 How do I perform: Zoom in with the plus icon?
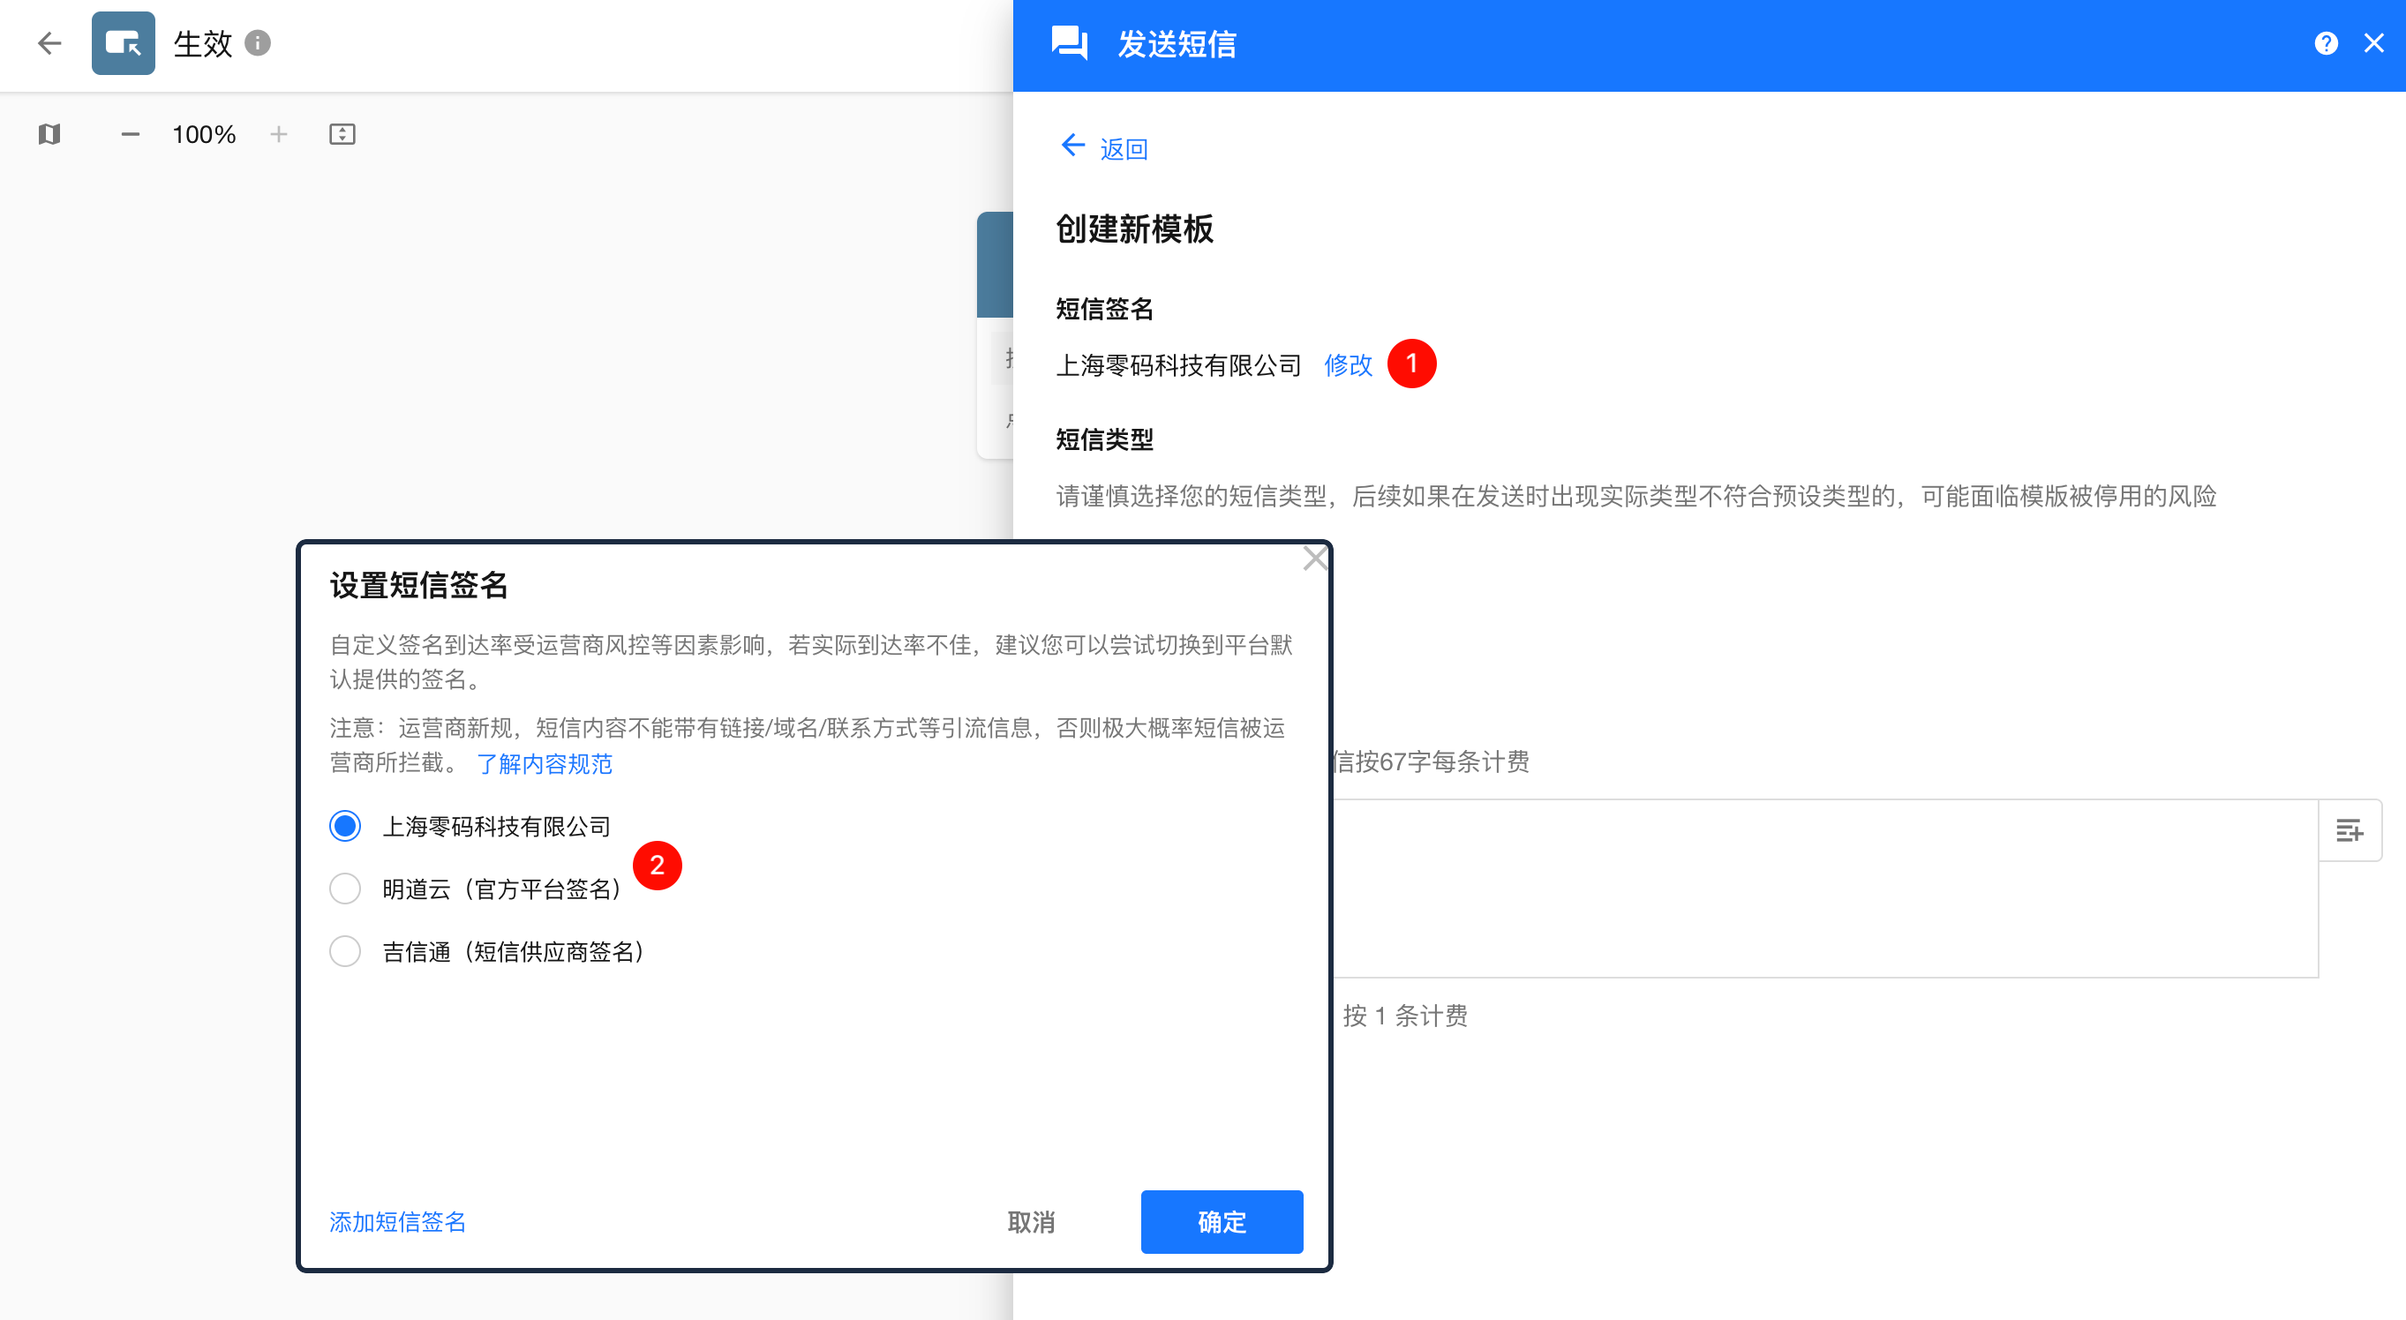tap(278, 134)
